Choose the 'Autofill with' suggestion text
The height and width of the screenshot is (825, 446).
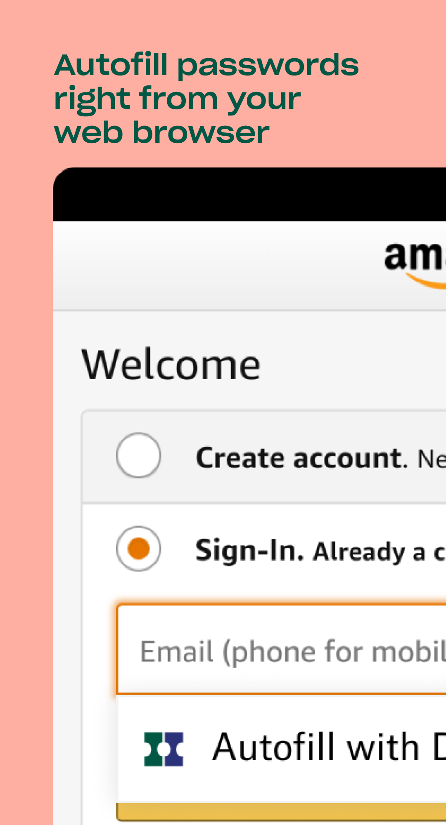[316, 747]
